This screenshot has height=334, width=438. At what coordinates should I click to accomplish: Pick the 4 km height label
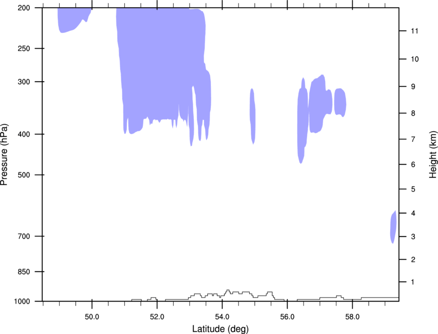click(413, 213)
